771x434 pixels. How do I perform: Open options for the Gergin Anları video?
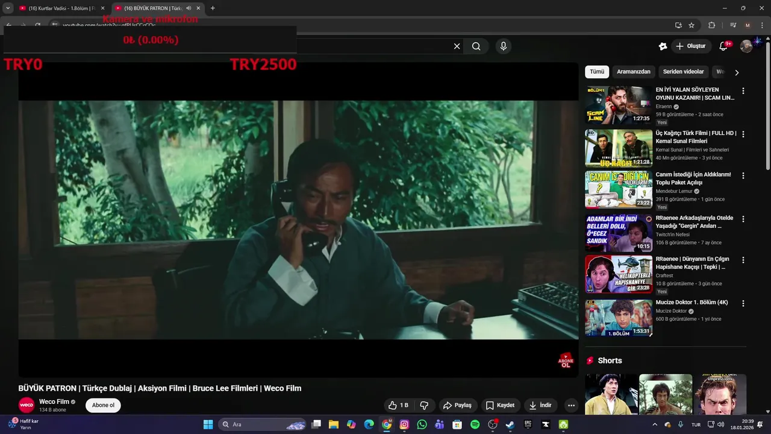pos(743,219)
